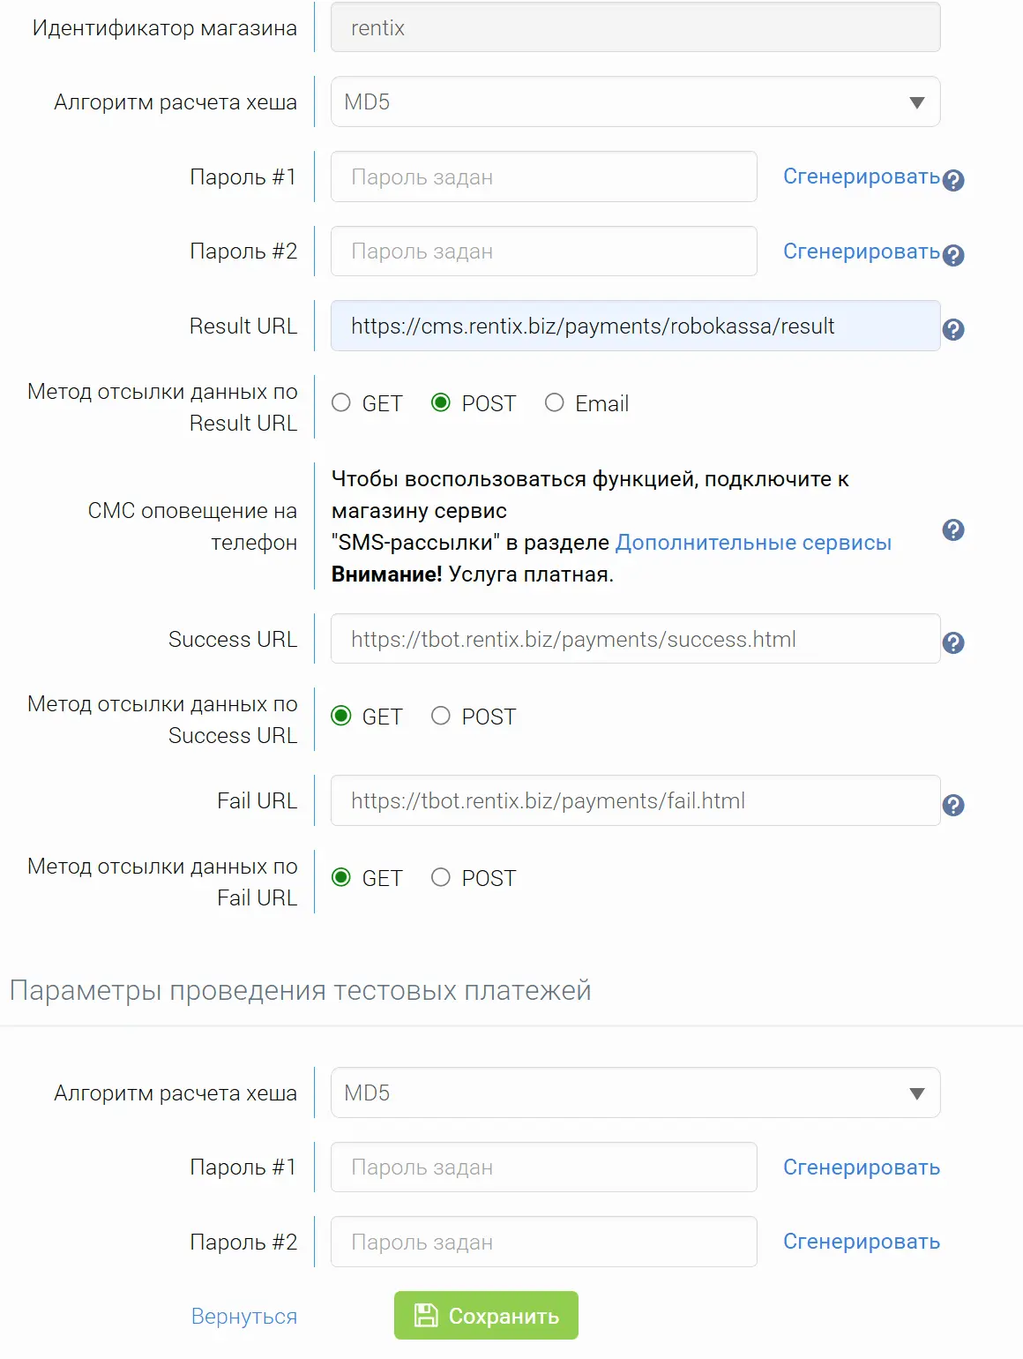The image size is (1023, 1359).
Task: Click the question mark icon beside Result URL
Action: 952,329
